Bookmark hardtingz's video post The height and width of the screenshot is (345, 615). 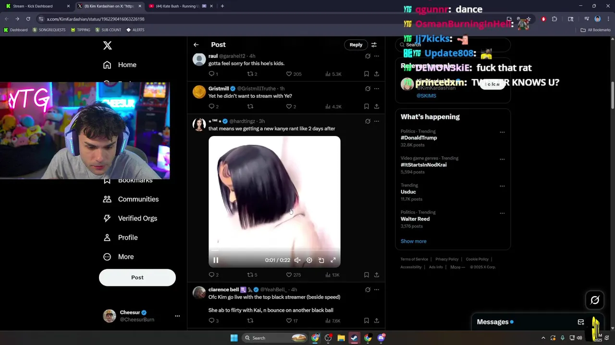click(366, 275)
